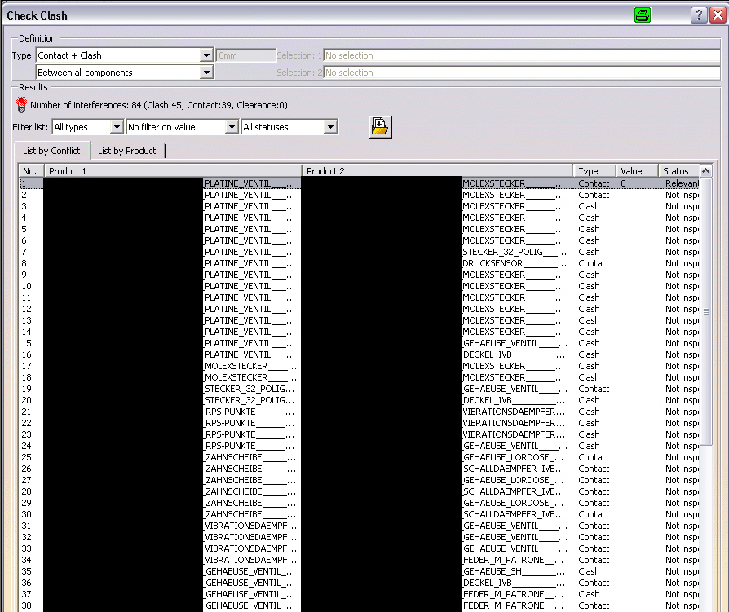The height and width of the screenshot is (612, 729).
Task: Select row 36 GEHAEUSE_VENTIL vs DECKEL_IVB
Action: (359, 583)
